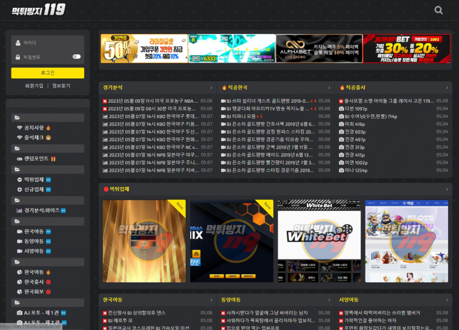Open the 먹튀업체 section heading

(x=119, y=189)
